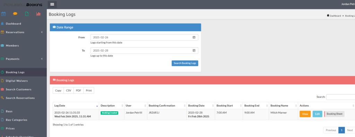Open Members from the sidebar
Image resolution: width=355 pixels, height=137 pixels.
tap(12, 45)
